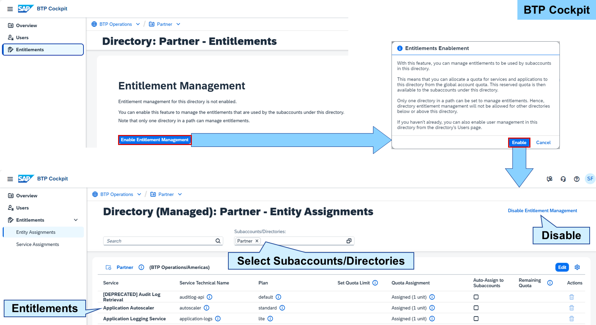
Task: Click Cancel in the Entitlements Enablement dialog
Action: [543, 142]
